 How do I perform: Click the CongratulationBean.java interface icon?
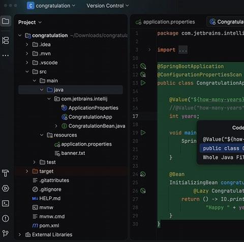click(64, 126)
